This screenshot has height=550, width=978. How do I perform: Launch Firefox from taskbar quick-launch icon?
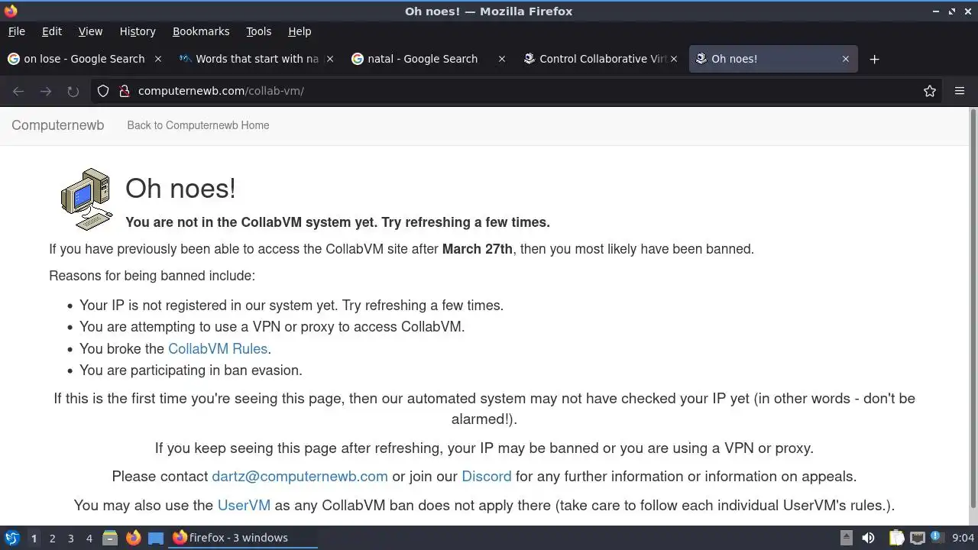coord(133,538)
